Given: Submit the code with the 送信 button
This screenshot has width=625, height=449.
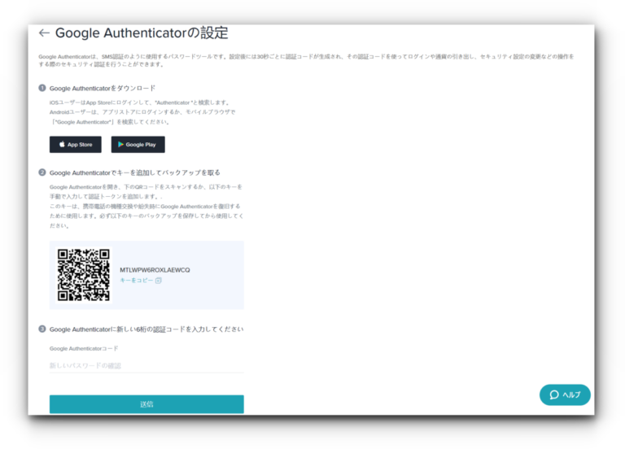Looking at the screenshot, I should click(146, 403).
